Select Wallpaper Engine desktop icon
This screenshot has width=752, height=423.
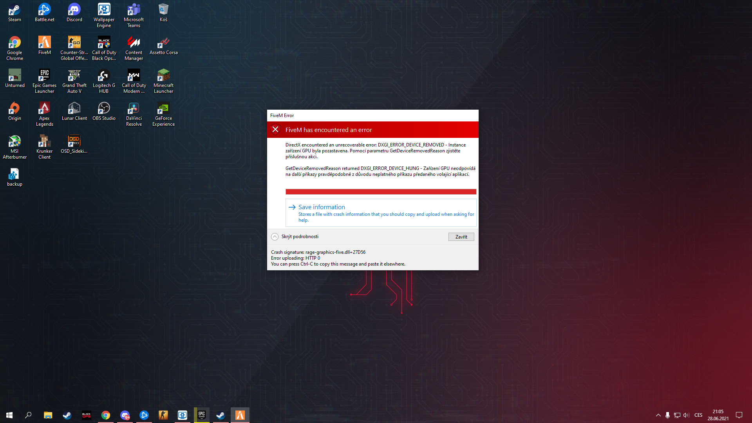[x=104, y=16]
